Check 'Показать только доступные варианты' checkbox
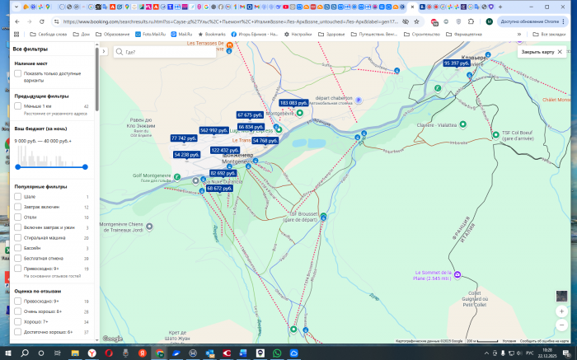Viewport: 577px width, 360px height. coord(17,73)
